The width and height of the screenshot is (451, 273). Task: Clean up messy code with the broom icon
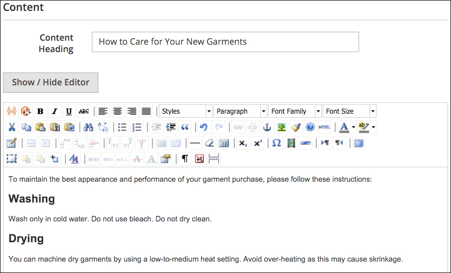pyautogui.click(x=296, y=127)
